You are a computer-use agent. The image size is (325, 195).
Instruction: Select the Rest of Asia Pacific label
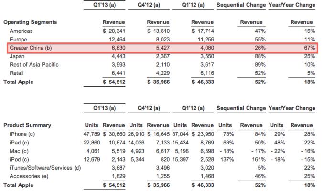click(34, 65)
